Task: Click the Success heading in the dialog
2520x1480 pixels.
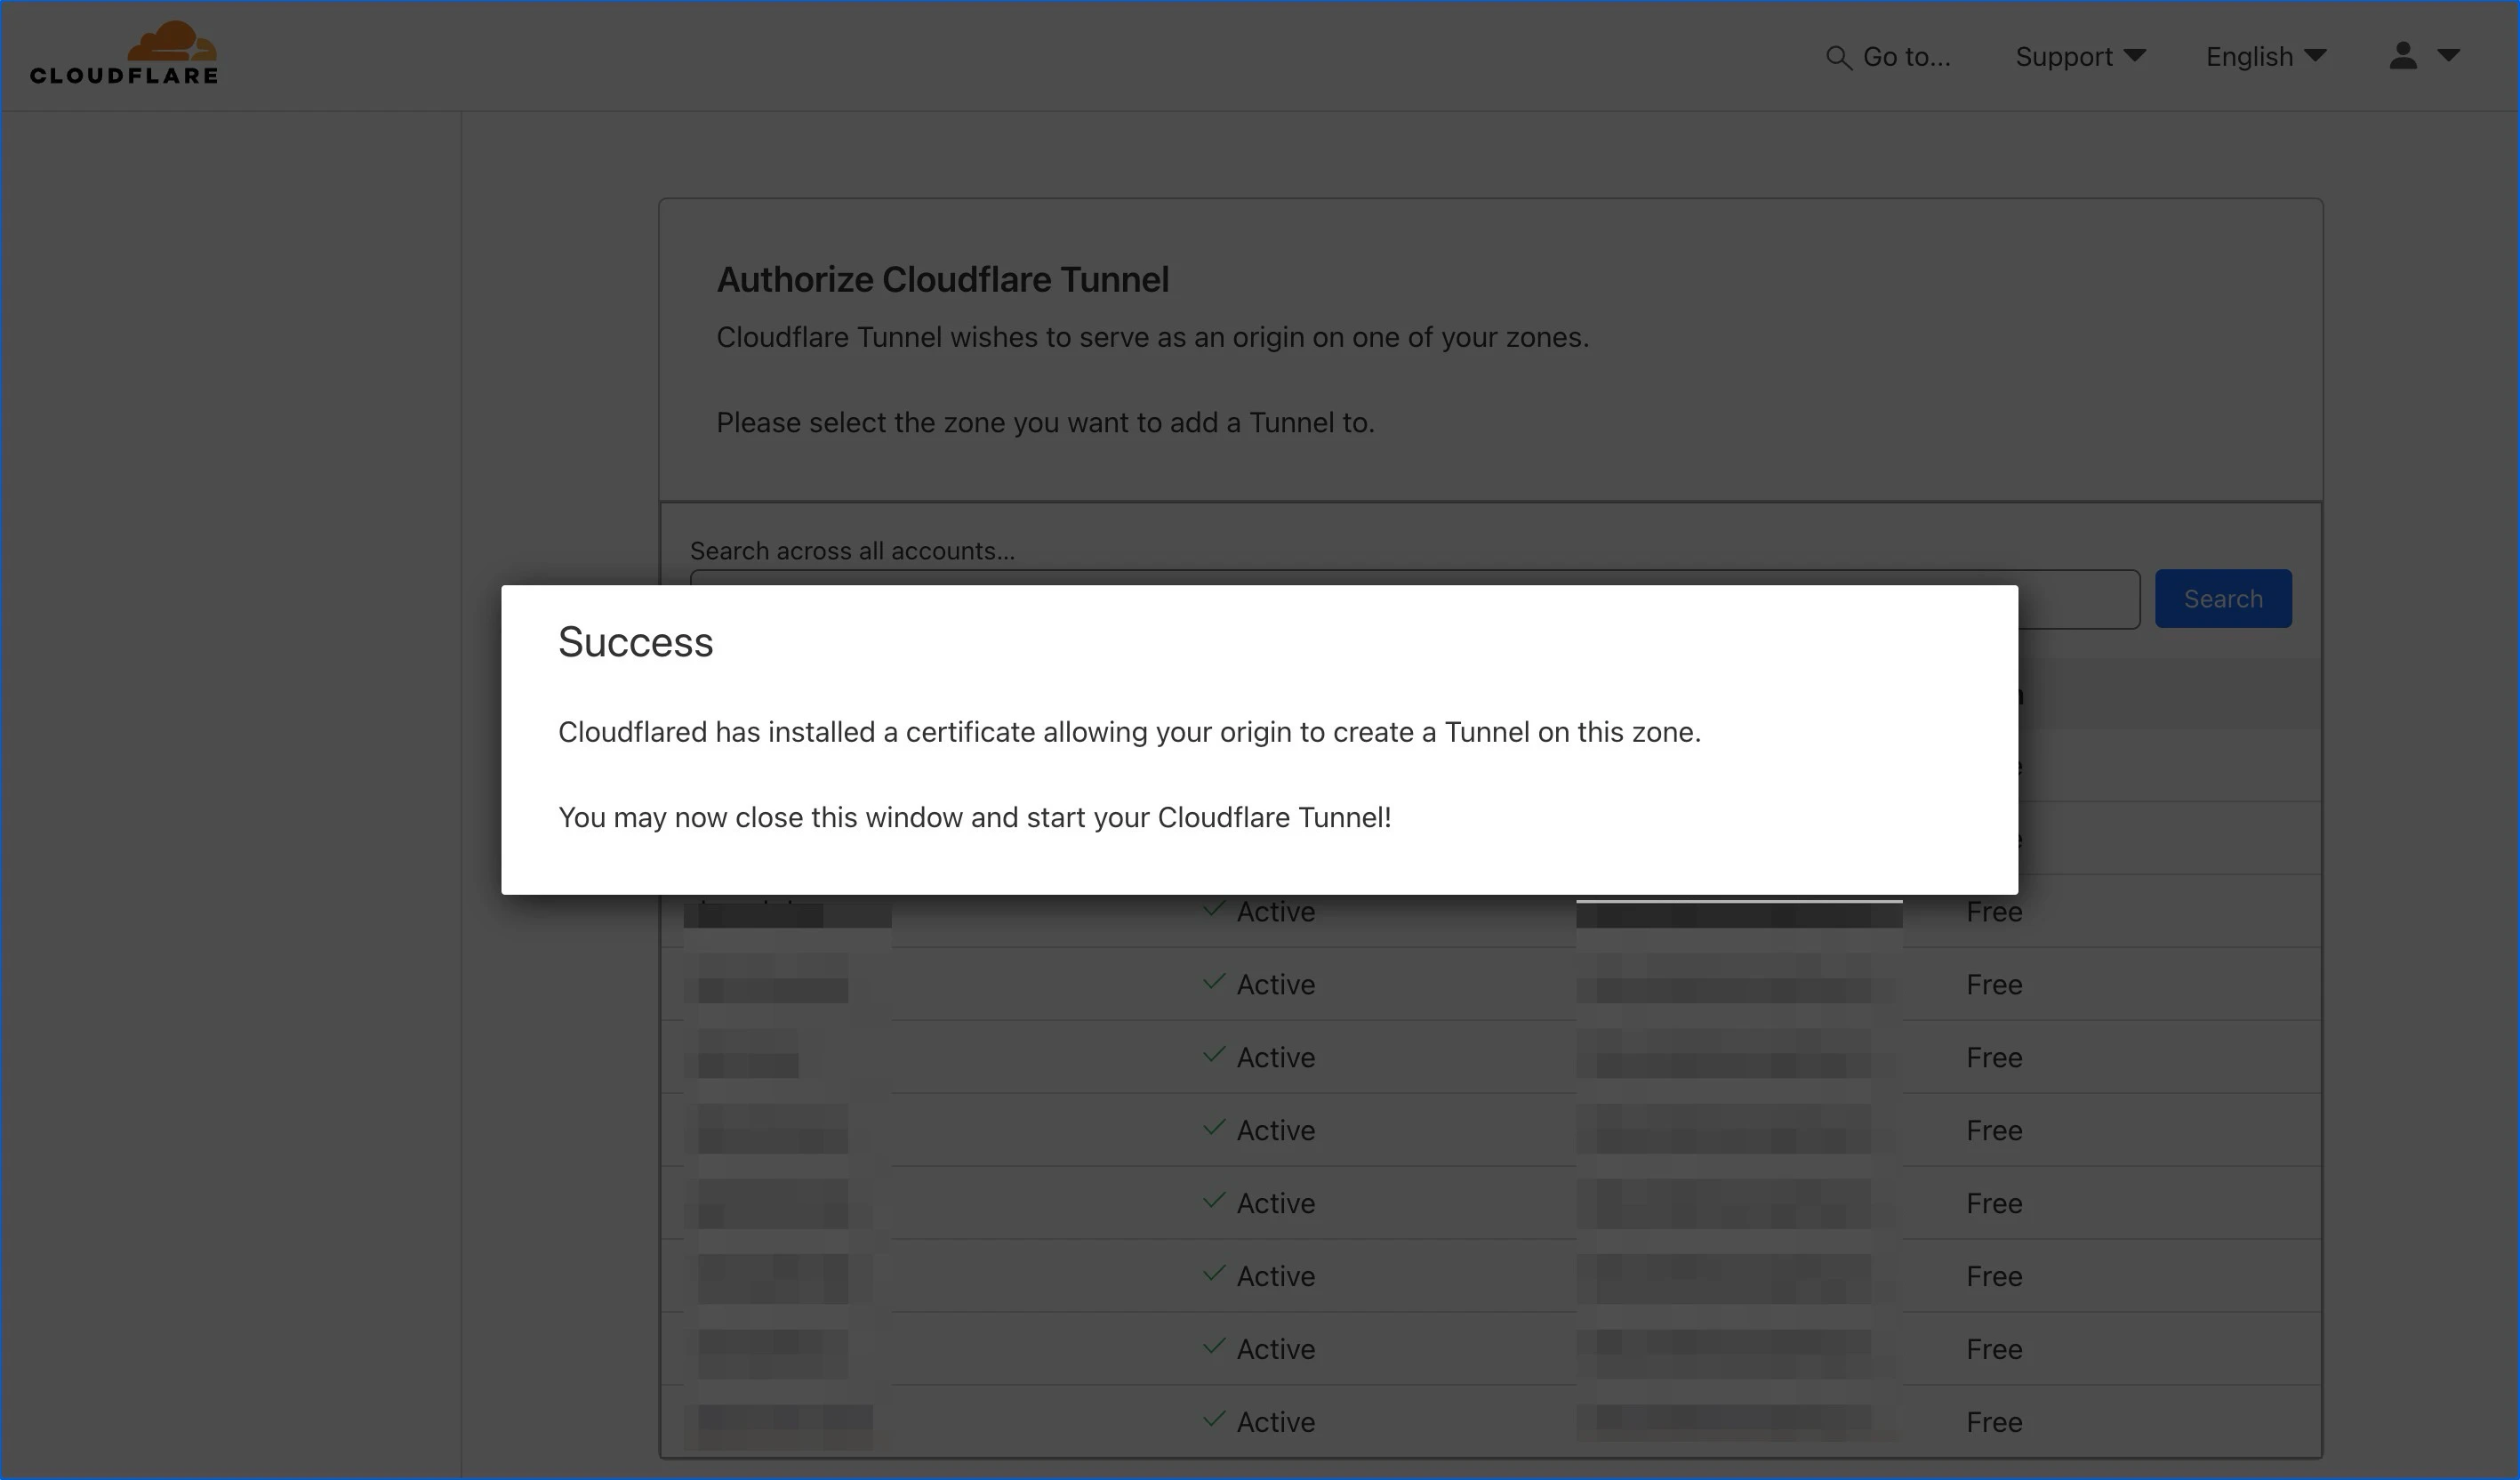Action: (636, 642)
